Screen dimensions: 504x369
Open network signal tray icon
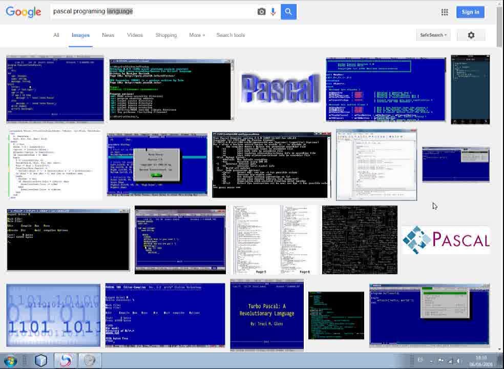pos(450,361)
